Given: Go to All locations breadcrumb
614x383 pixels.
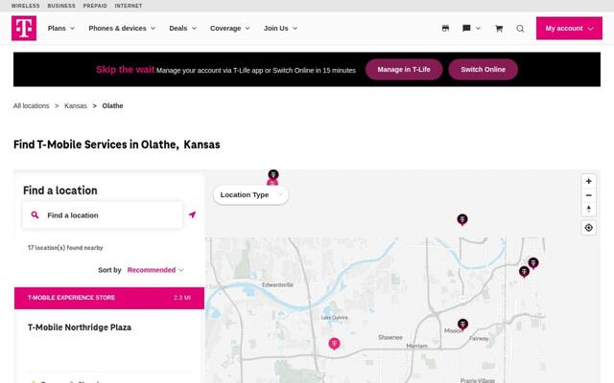Looking at the screenshot, I should [32, 106].
